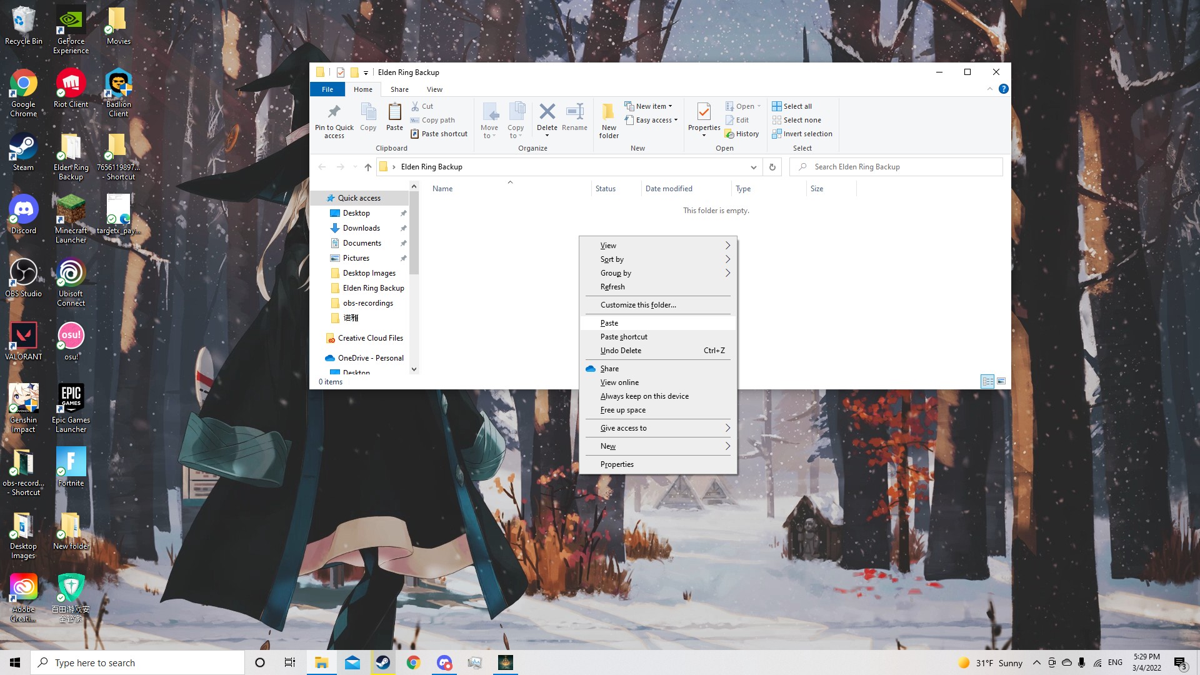Click the New folder ribbon icon
Screen dimensions: 1200x675
[x=608, y=112]
